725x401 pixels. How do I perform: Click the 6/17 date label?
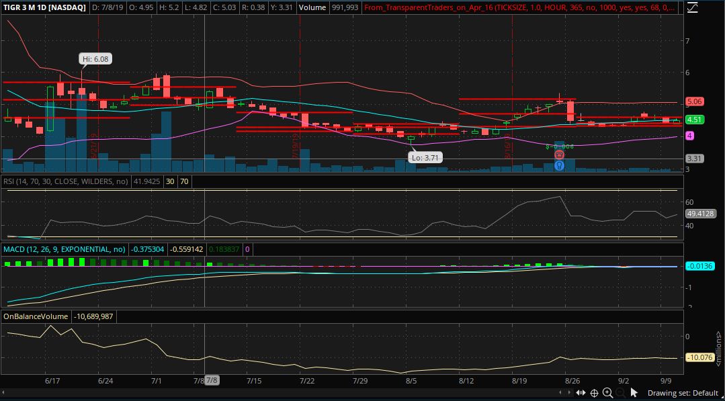pyautogui.click(x=52, y=381)
